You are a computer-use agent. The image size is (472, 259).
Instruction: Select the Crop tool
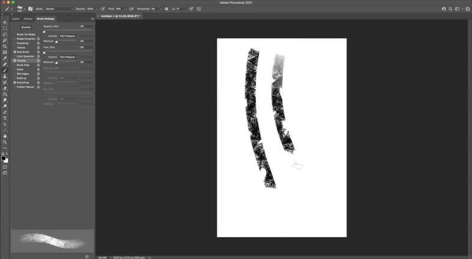pos(5,46)
